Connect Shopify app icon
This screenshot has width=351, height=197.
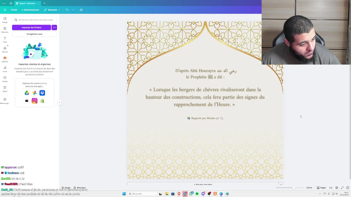[42, 101]
